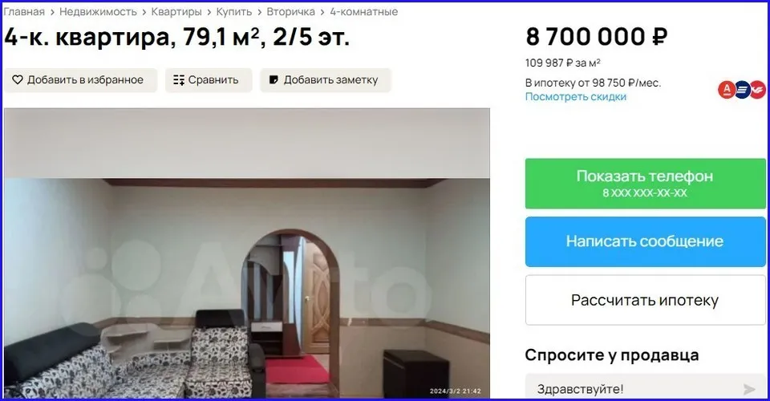
Task: Click the rightmost red bank logo icon
Action: pos(758,90)
